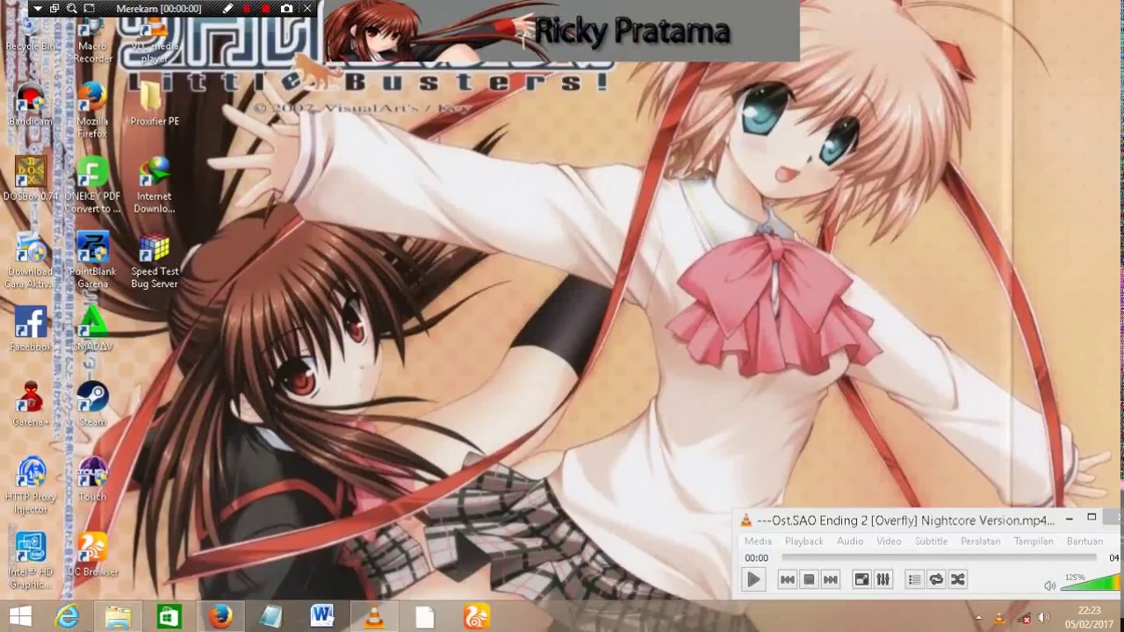Image resolution: width=1124 pixels, height=632 pixels.
Task: Select the Bandicam desktop icon
Action: click(31, 105)
